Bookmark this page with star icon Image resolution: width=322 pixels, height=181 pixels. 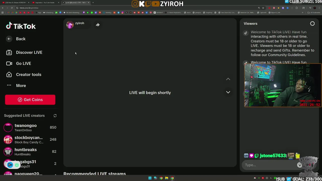pos(263,8)
